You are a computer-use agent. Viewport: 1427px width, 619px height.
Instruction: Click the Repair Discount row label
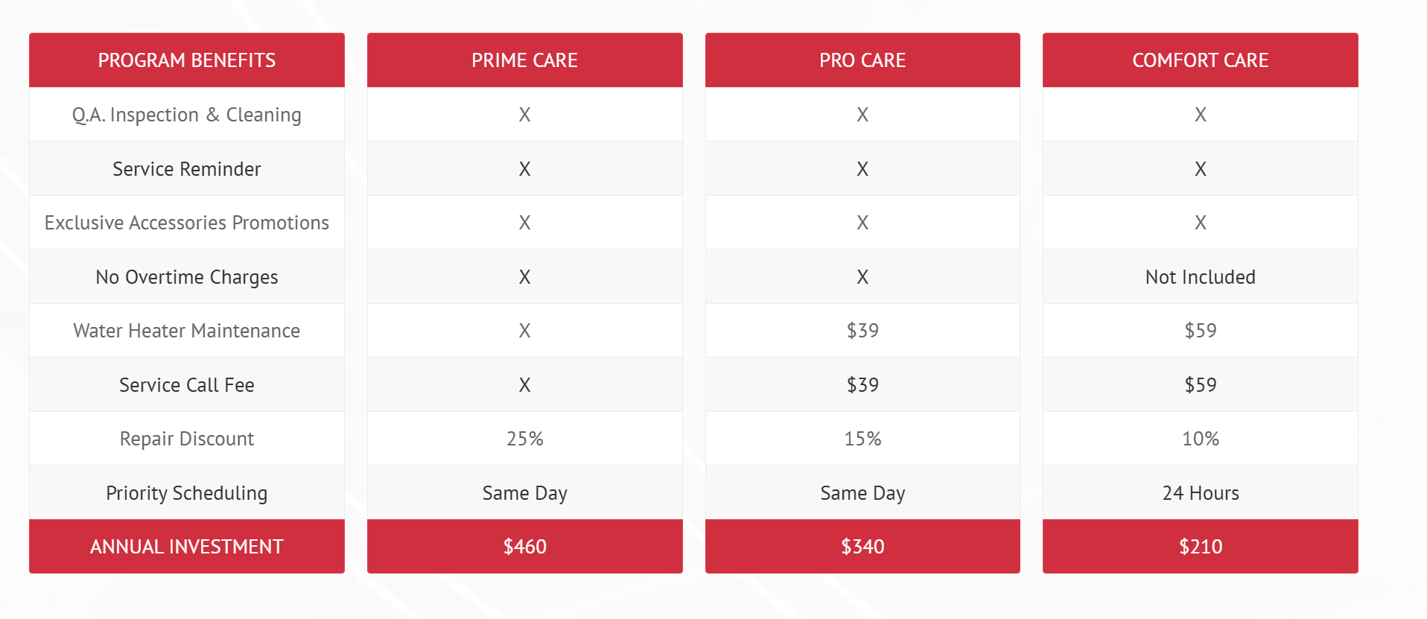click(187, 439)
